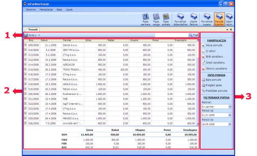The image size is (257, 156).
Task: Open the Period do date dropdown
Action: click(x=230, y=124)
